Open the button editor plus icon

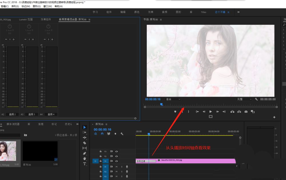(274, 117)
